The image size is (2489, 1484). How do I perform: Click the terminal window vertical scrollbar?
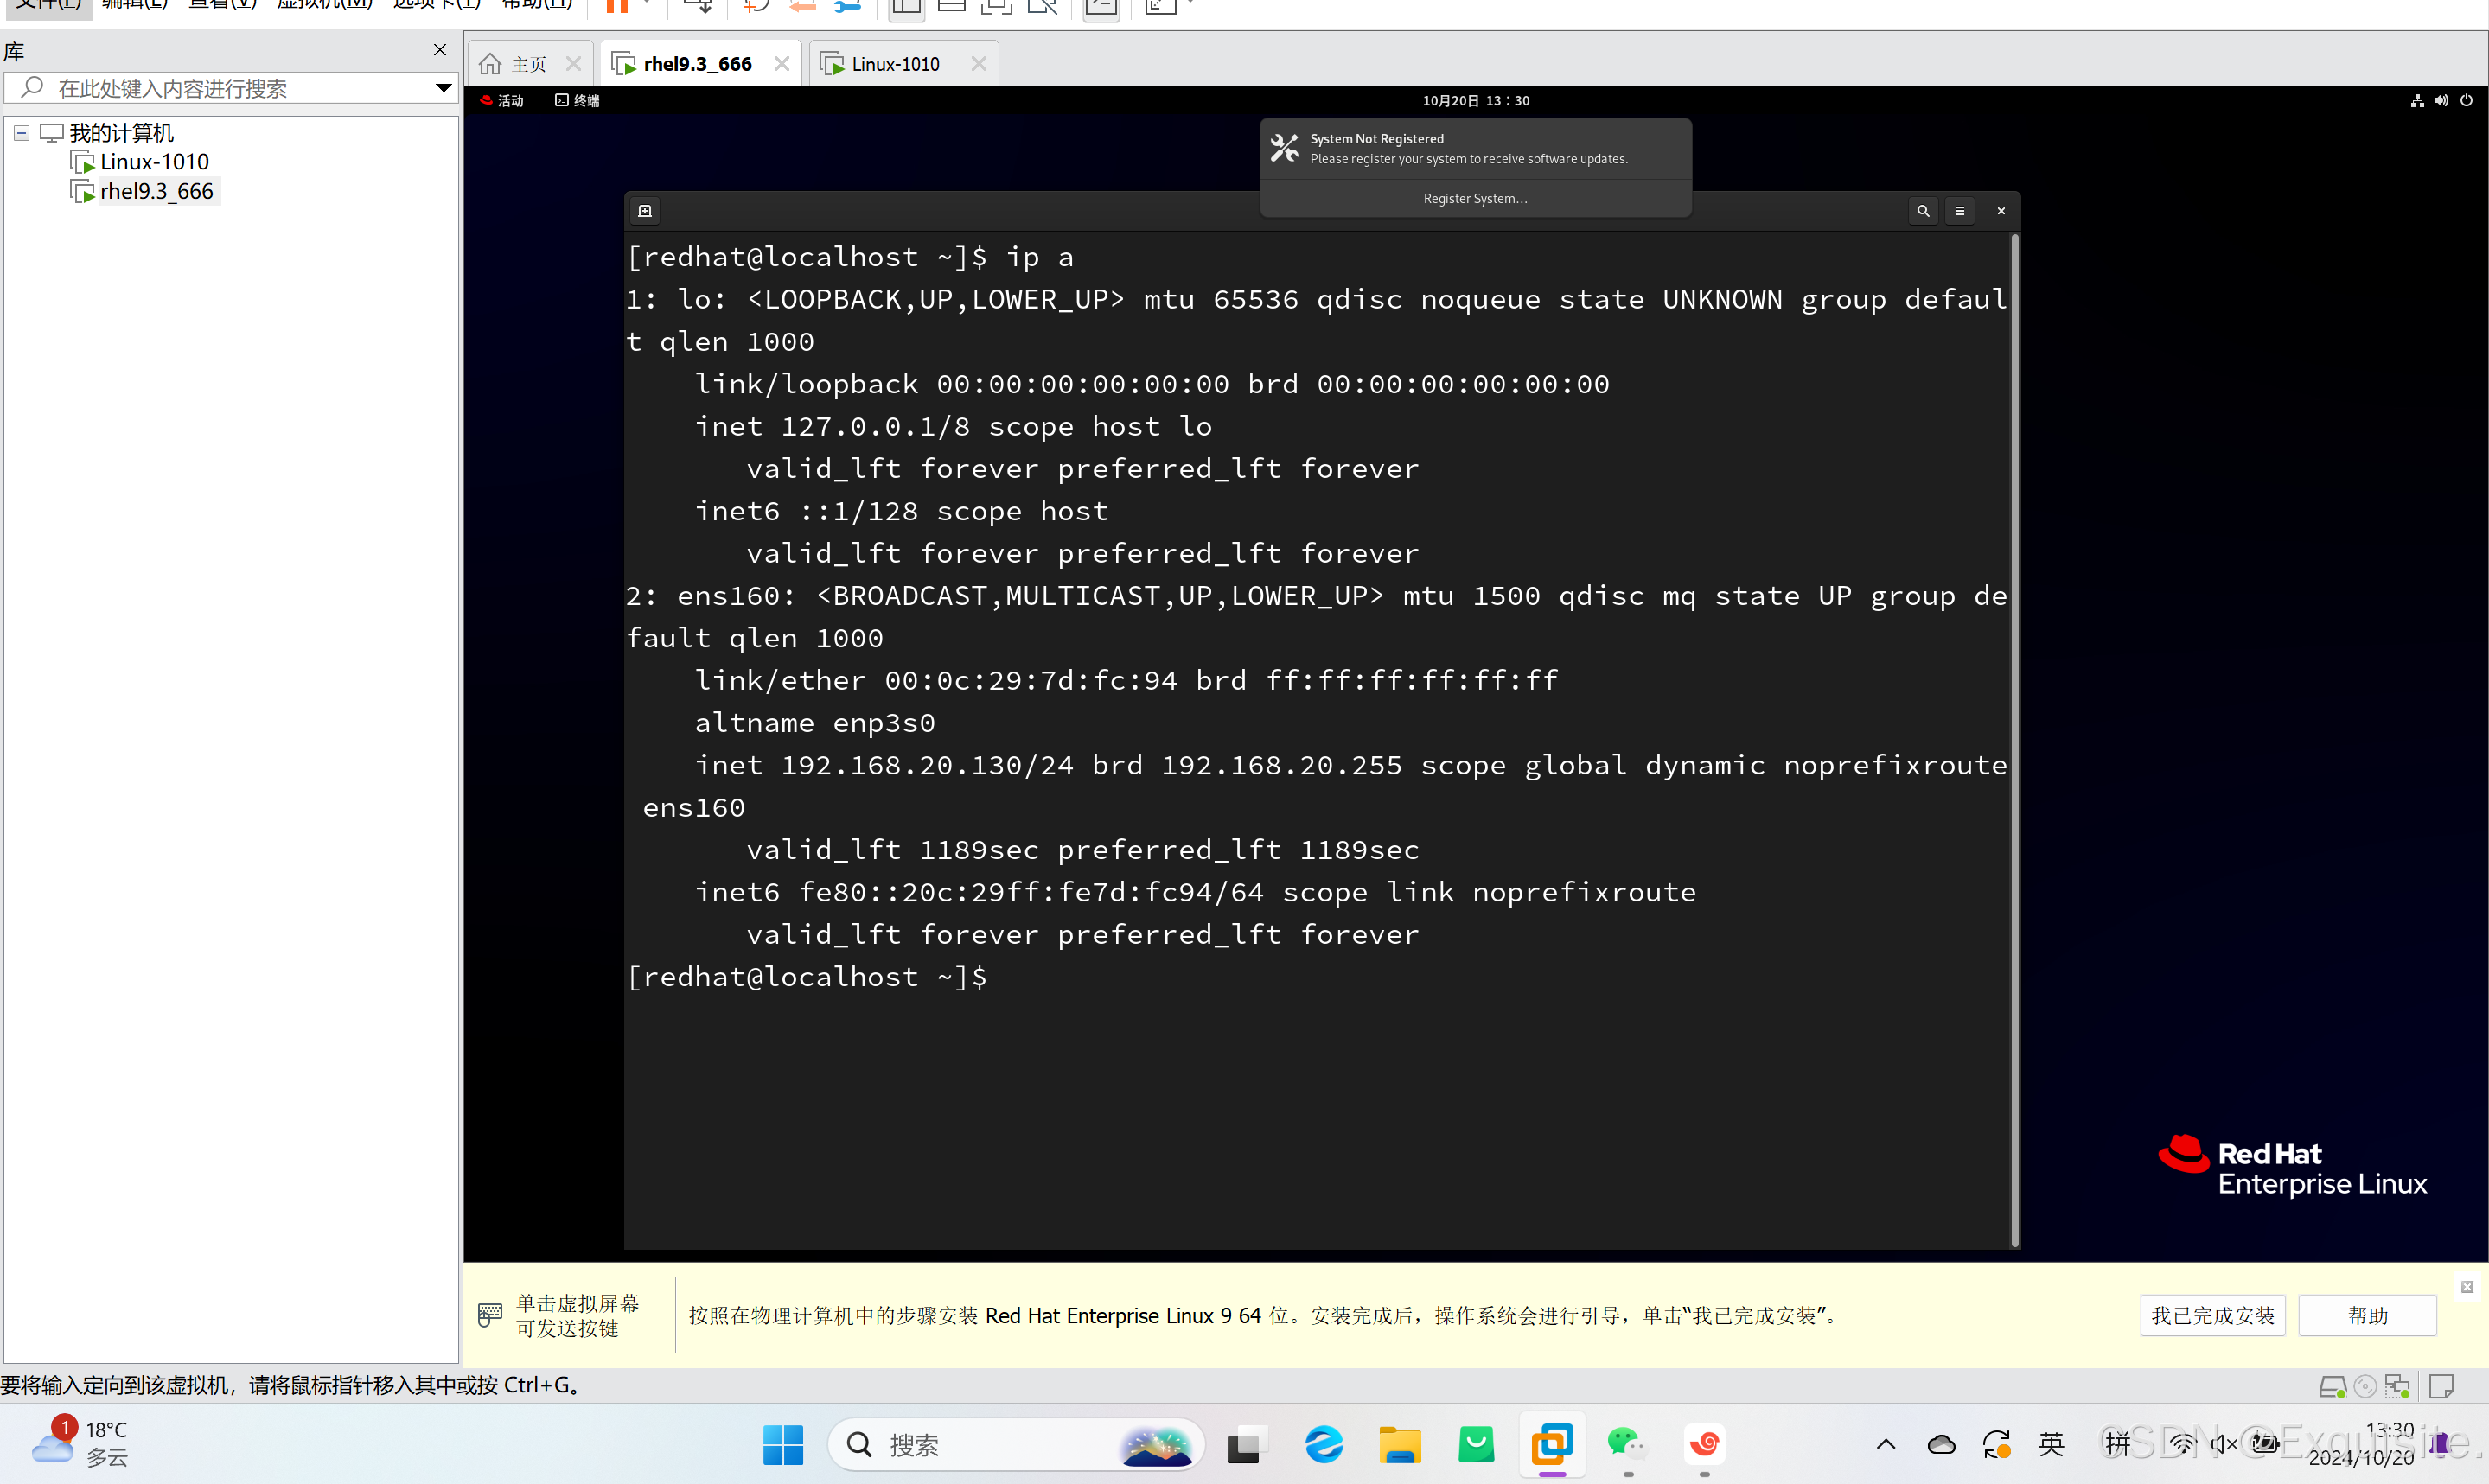coord(2014,740)
